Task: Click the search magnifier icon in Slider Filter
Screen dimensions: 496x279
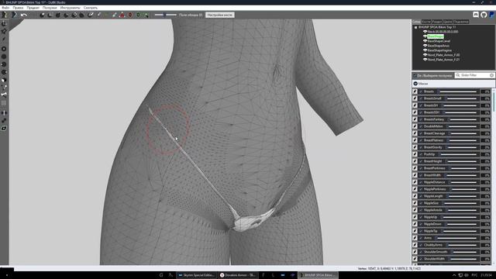Action: pyautogui.click(x=458, y=75)
